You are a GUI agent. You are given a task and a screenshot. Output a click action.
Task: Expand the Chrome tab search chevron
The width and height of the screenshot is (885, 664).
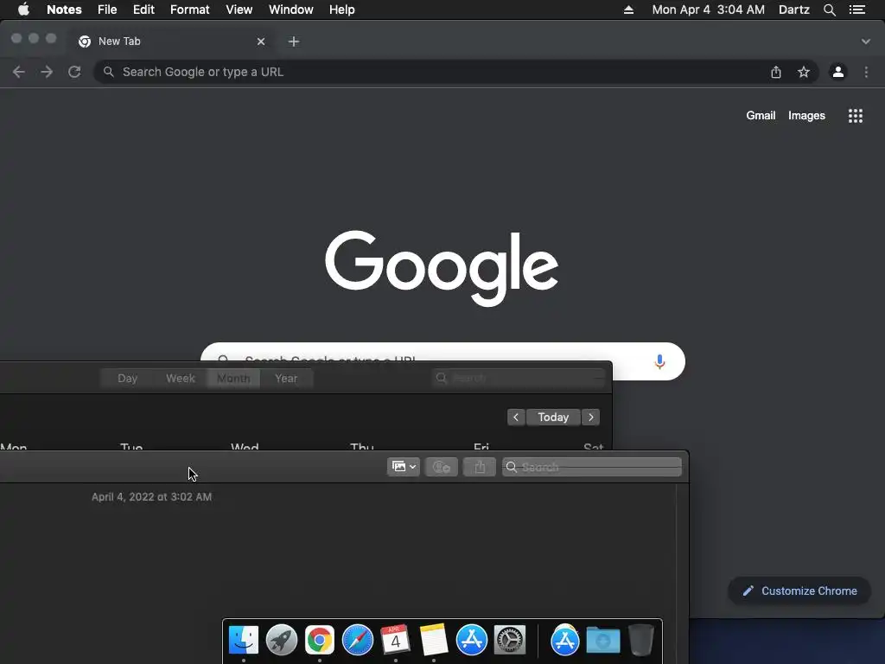click(866, 41)
